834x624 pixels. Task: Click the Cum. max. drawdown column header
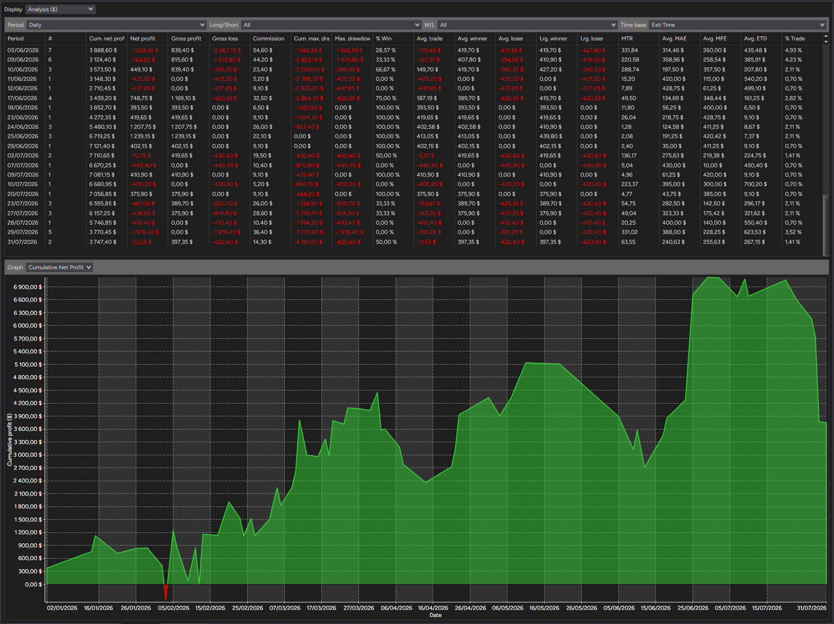[x=312, y=39]
